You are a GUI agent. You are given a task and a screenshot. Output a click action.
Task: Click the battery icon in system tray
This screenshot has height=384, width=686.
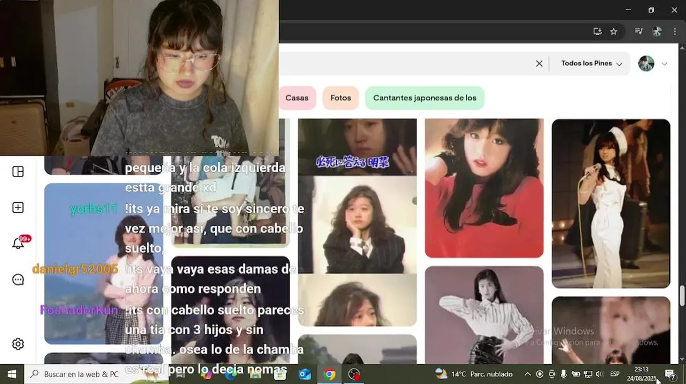click(576, 374)
